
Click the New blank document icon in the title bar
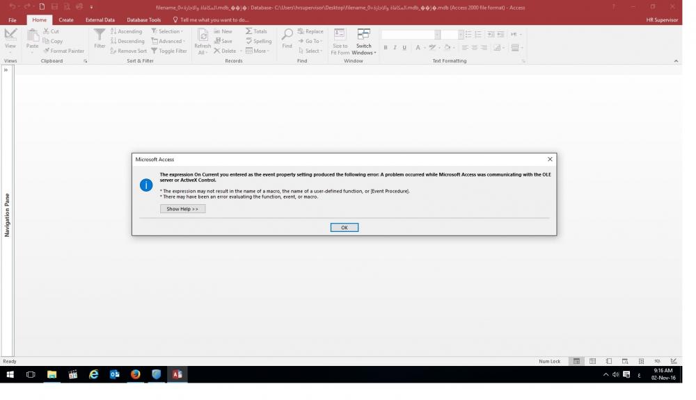[42, 7]
